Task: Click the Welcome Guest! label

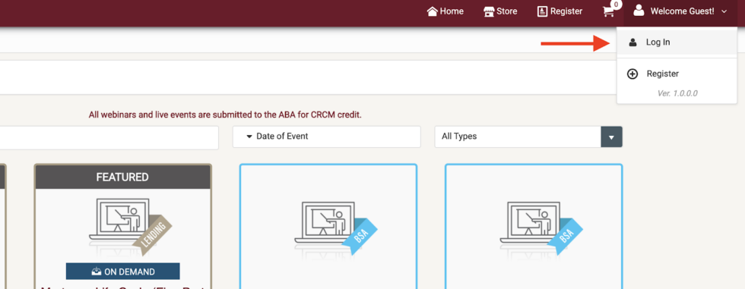Action: 683,11
